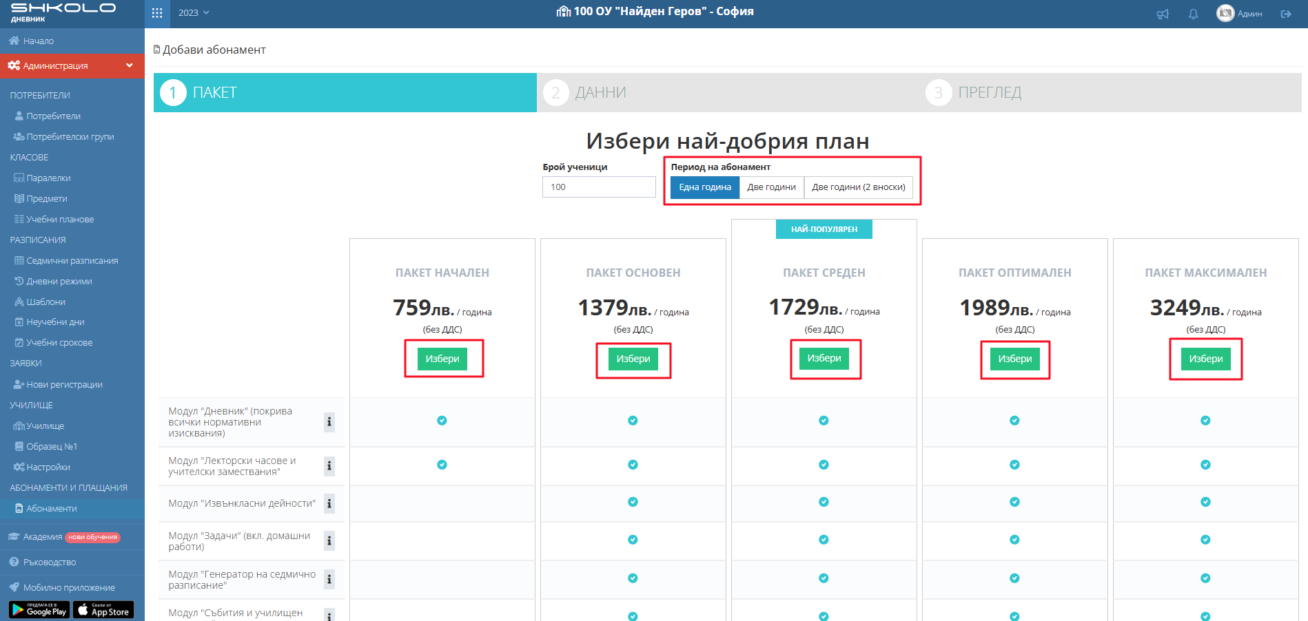Choose the Пакет Начален plan
Viewport: 1308px width, 621px height.
coord(442,359)
